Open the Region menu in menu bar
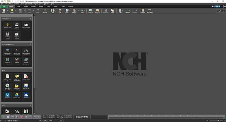 point(36,4)
